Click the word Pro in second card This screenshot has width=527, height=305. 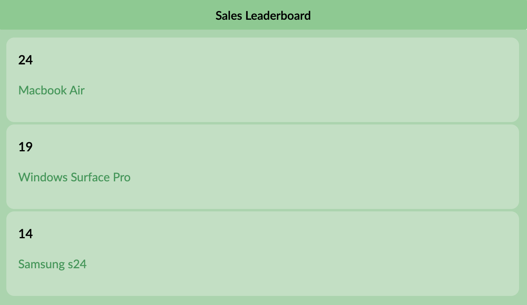click(x=122, y=177)
